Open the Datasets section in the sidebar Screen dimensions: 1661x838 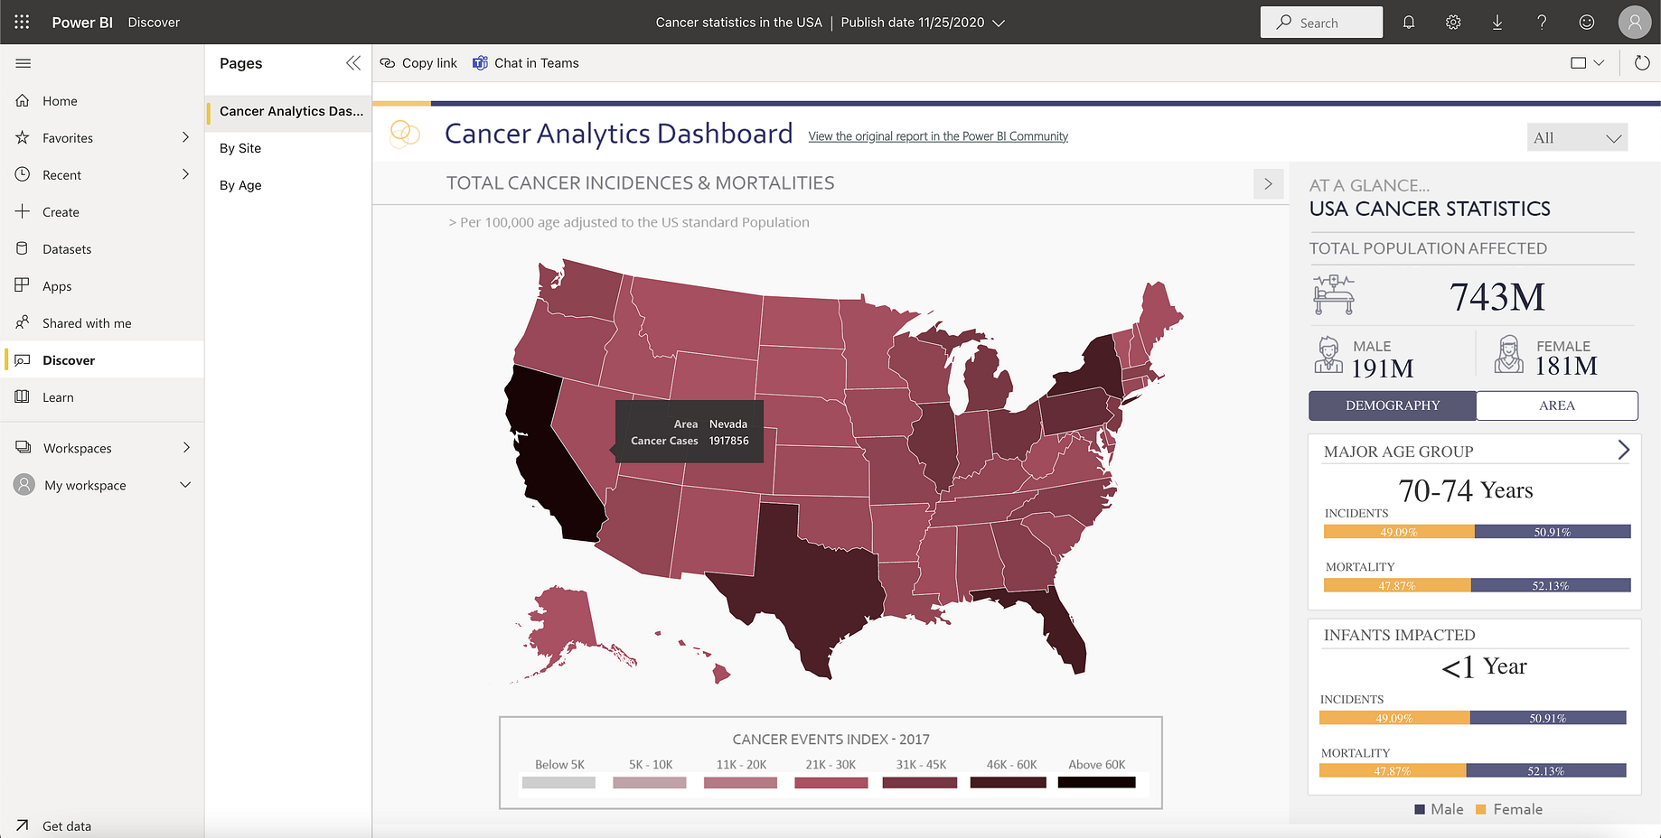(66, 248)
